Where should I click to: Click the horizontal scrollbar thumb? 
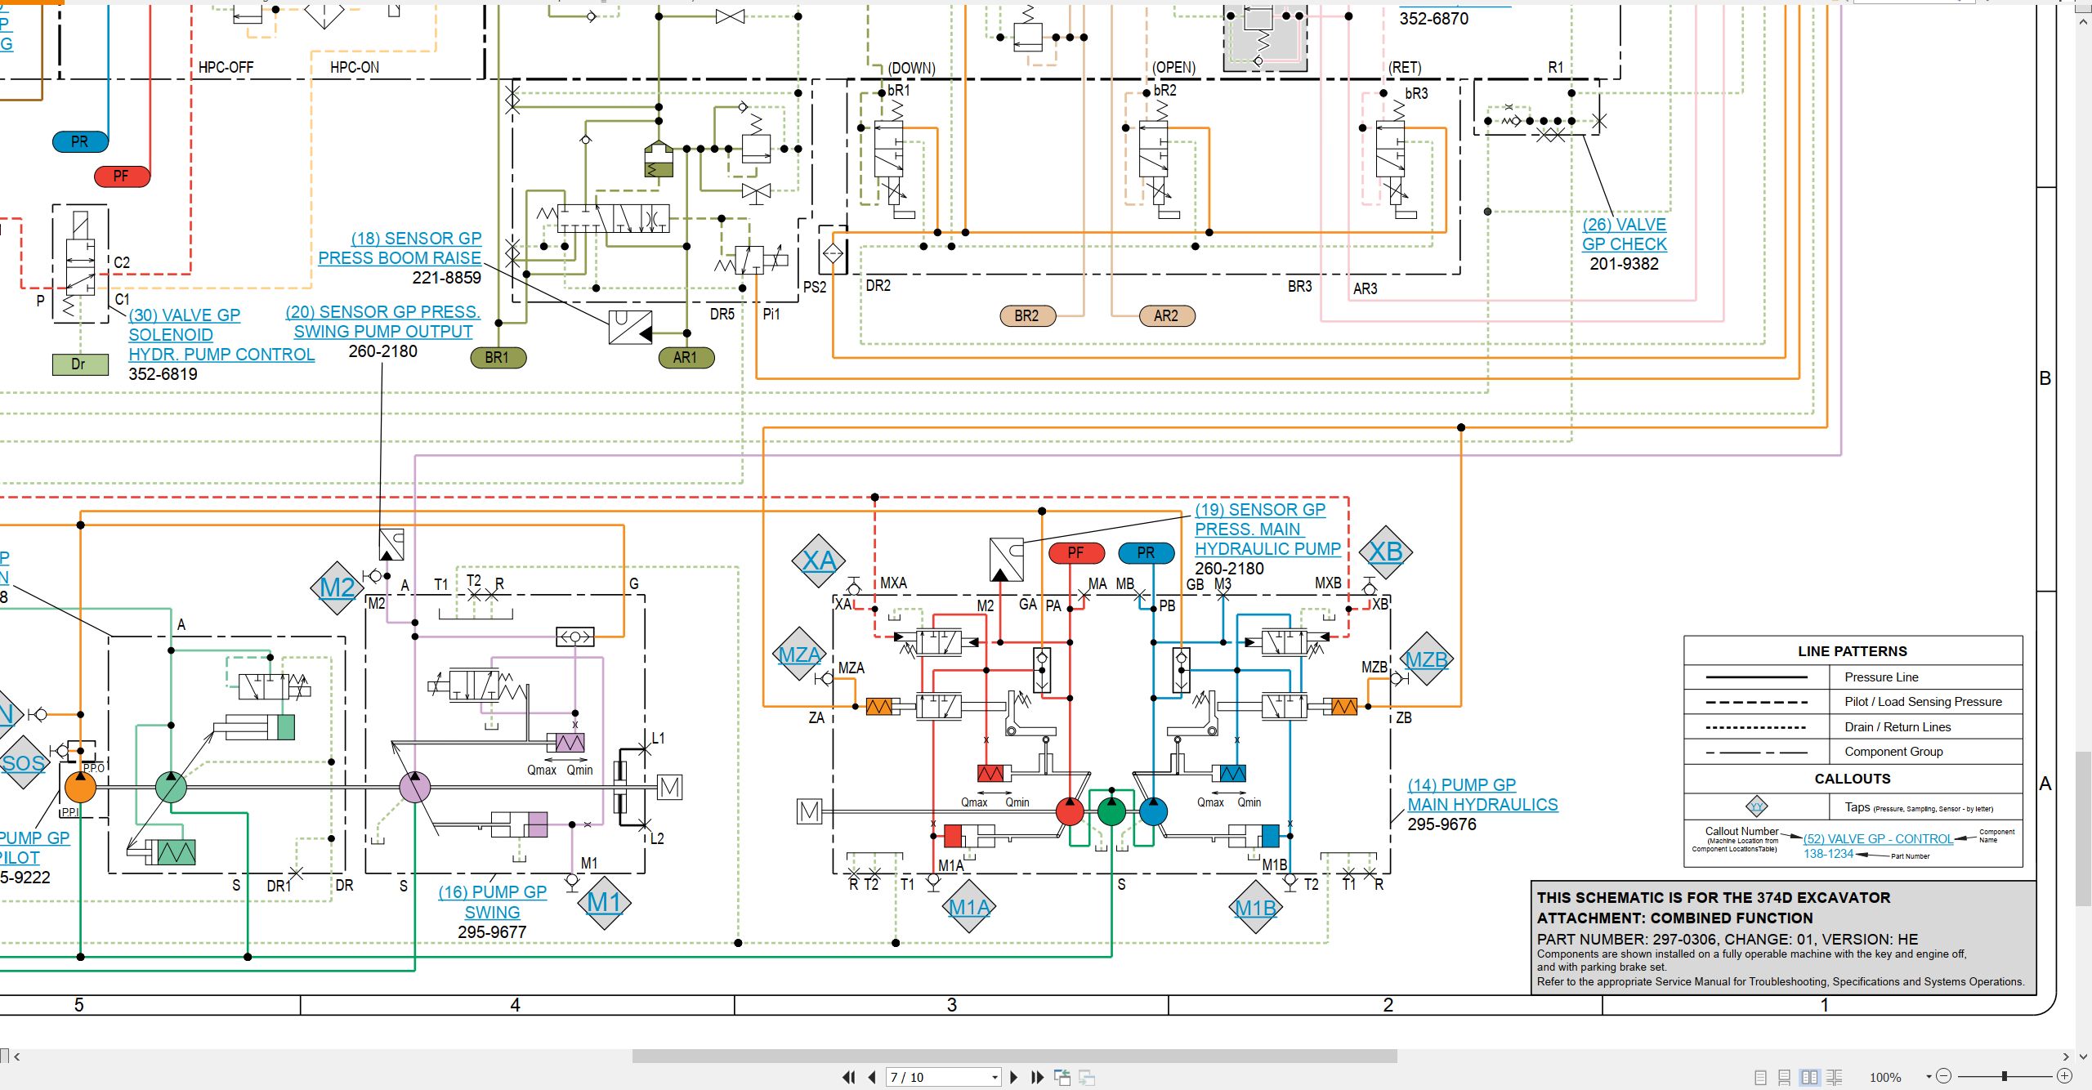point(1014,1056)
